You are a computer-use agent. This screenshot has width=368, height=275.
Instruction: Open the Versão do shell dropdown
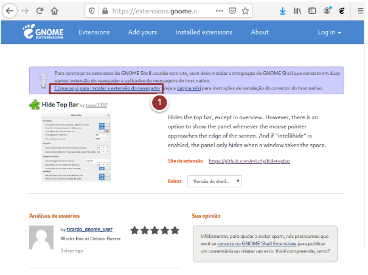pos(215,181)
